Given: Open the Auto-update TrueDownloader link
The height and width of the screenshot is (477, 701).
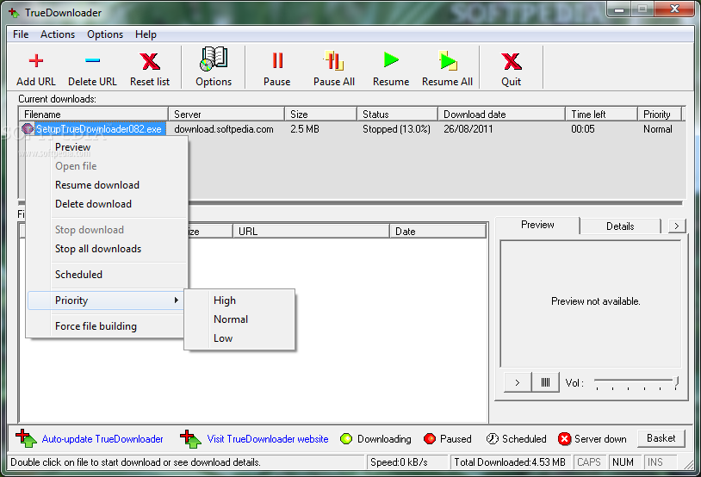Looking at the screenshot, I should (x=102, y=439).
